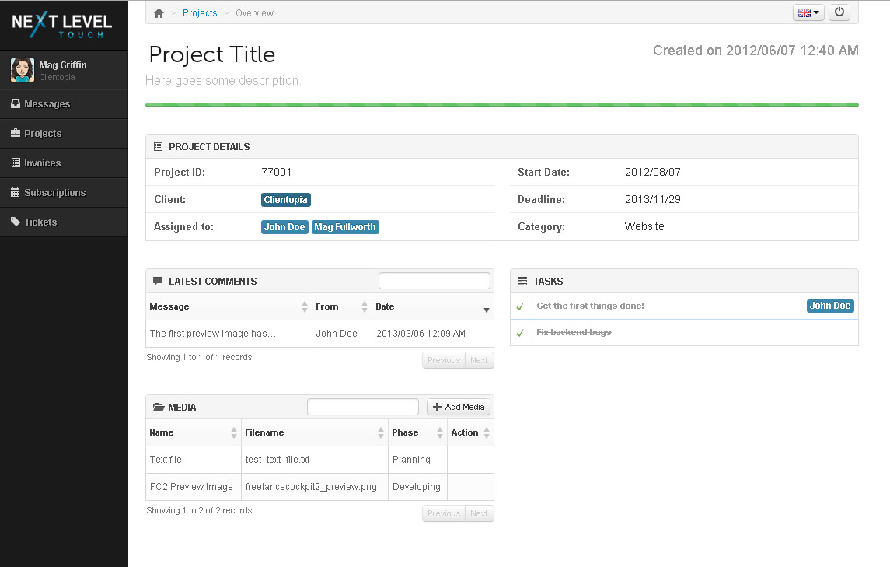Click the Subscriptions calendar icon in sidebar
This screenshot has width=890, height=567.
[16, 192]
